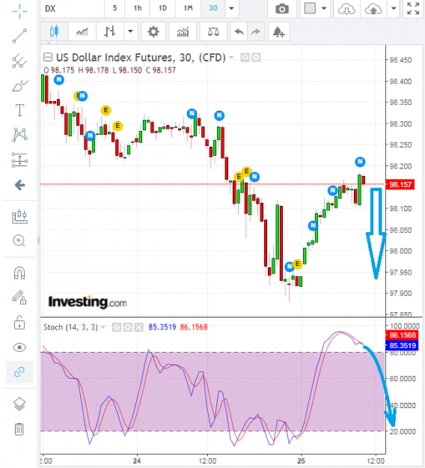The image size is (425, 468).
Task: Open the indicators chart icon
Action: tap(183, 31)
